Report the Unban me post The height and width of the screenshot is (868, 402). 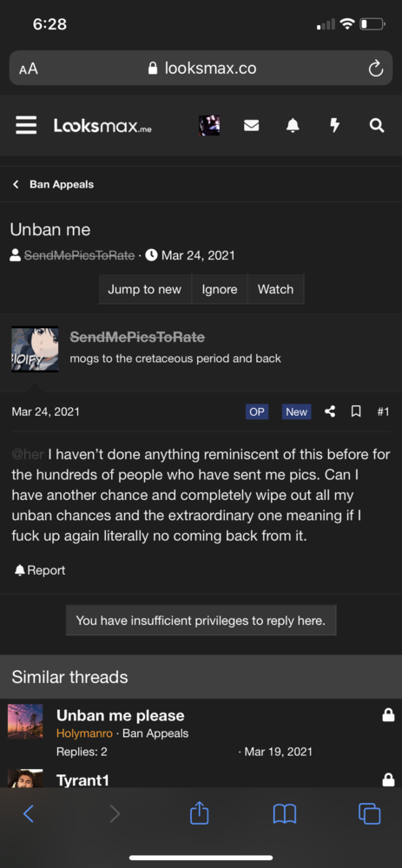(x=40, y=570)
